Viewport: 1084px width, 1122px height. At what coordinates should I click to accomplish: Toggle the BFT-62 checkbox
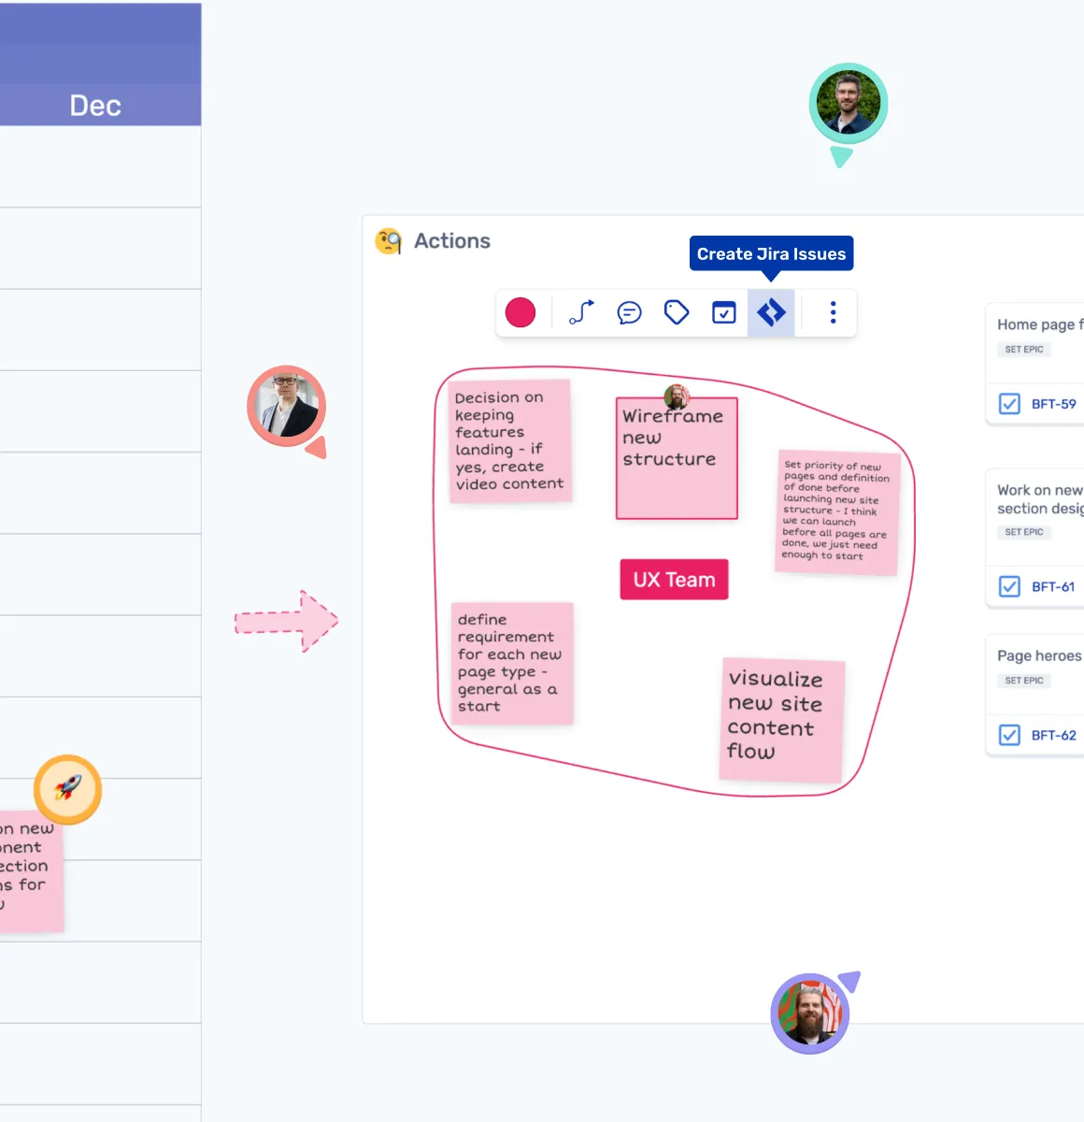(1009, 735)
